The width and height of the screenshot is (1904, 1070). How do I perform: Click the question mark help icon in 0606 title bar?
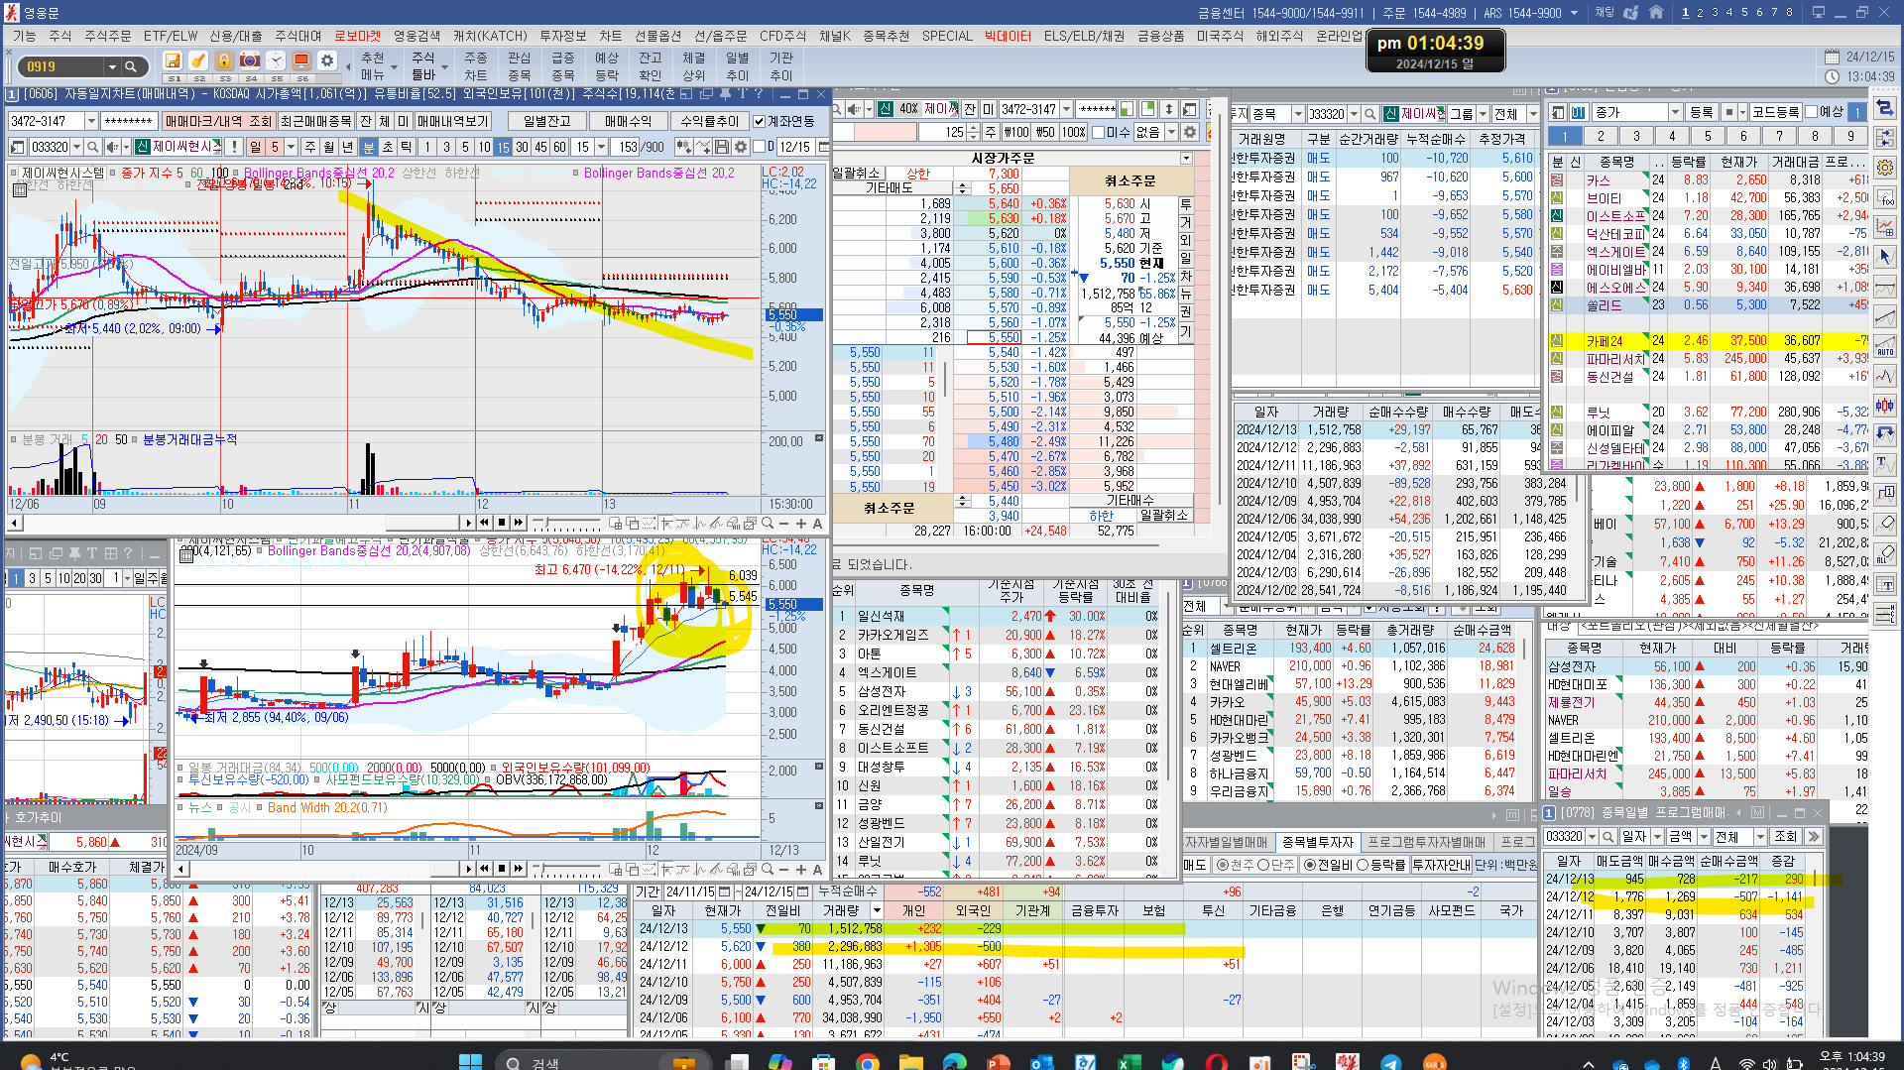[x=760, y=94]
